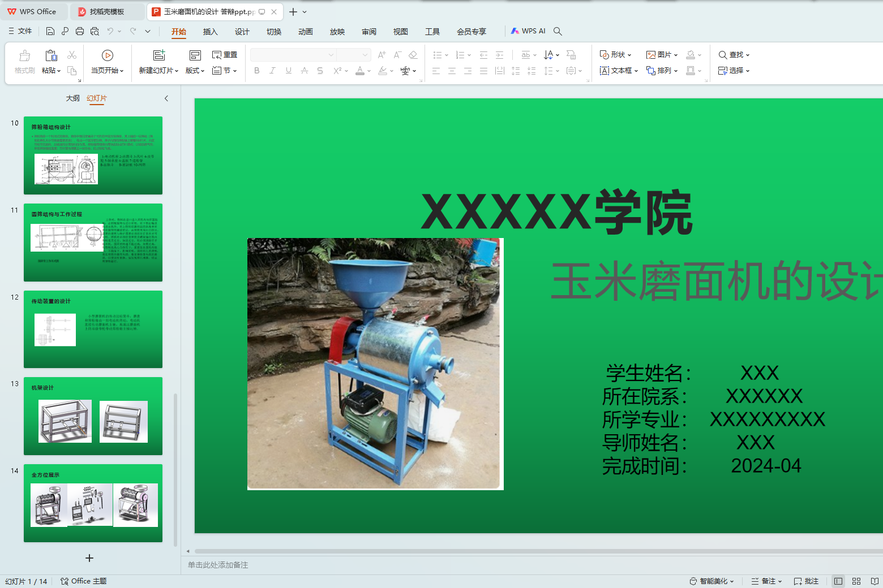
Task: Click the text highlight color button
Action: coord(383,71)
